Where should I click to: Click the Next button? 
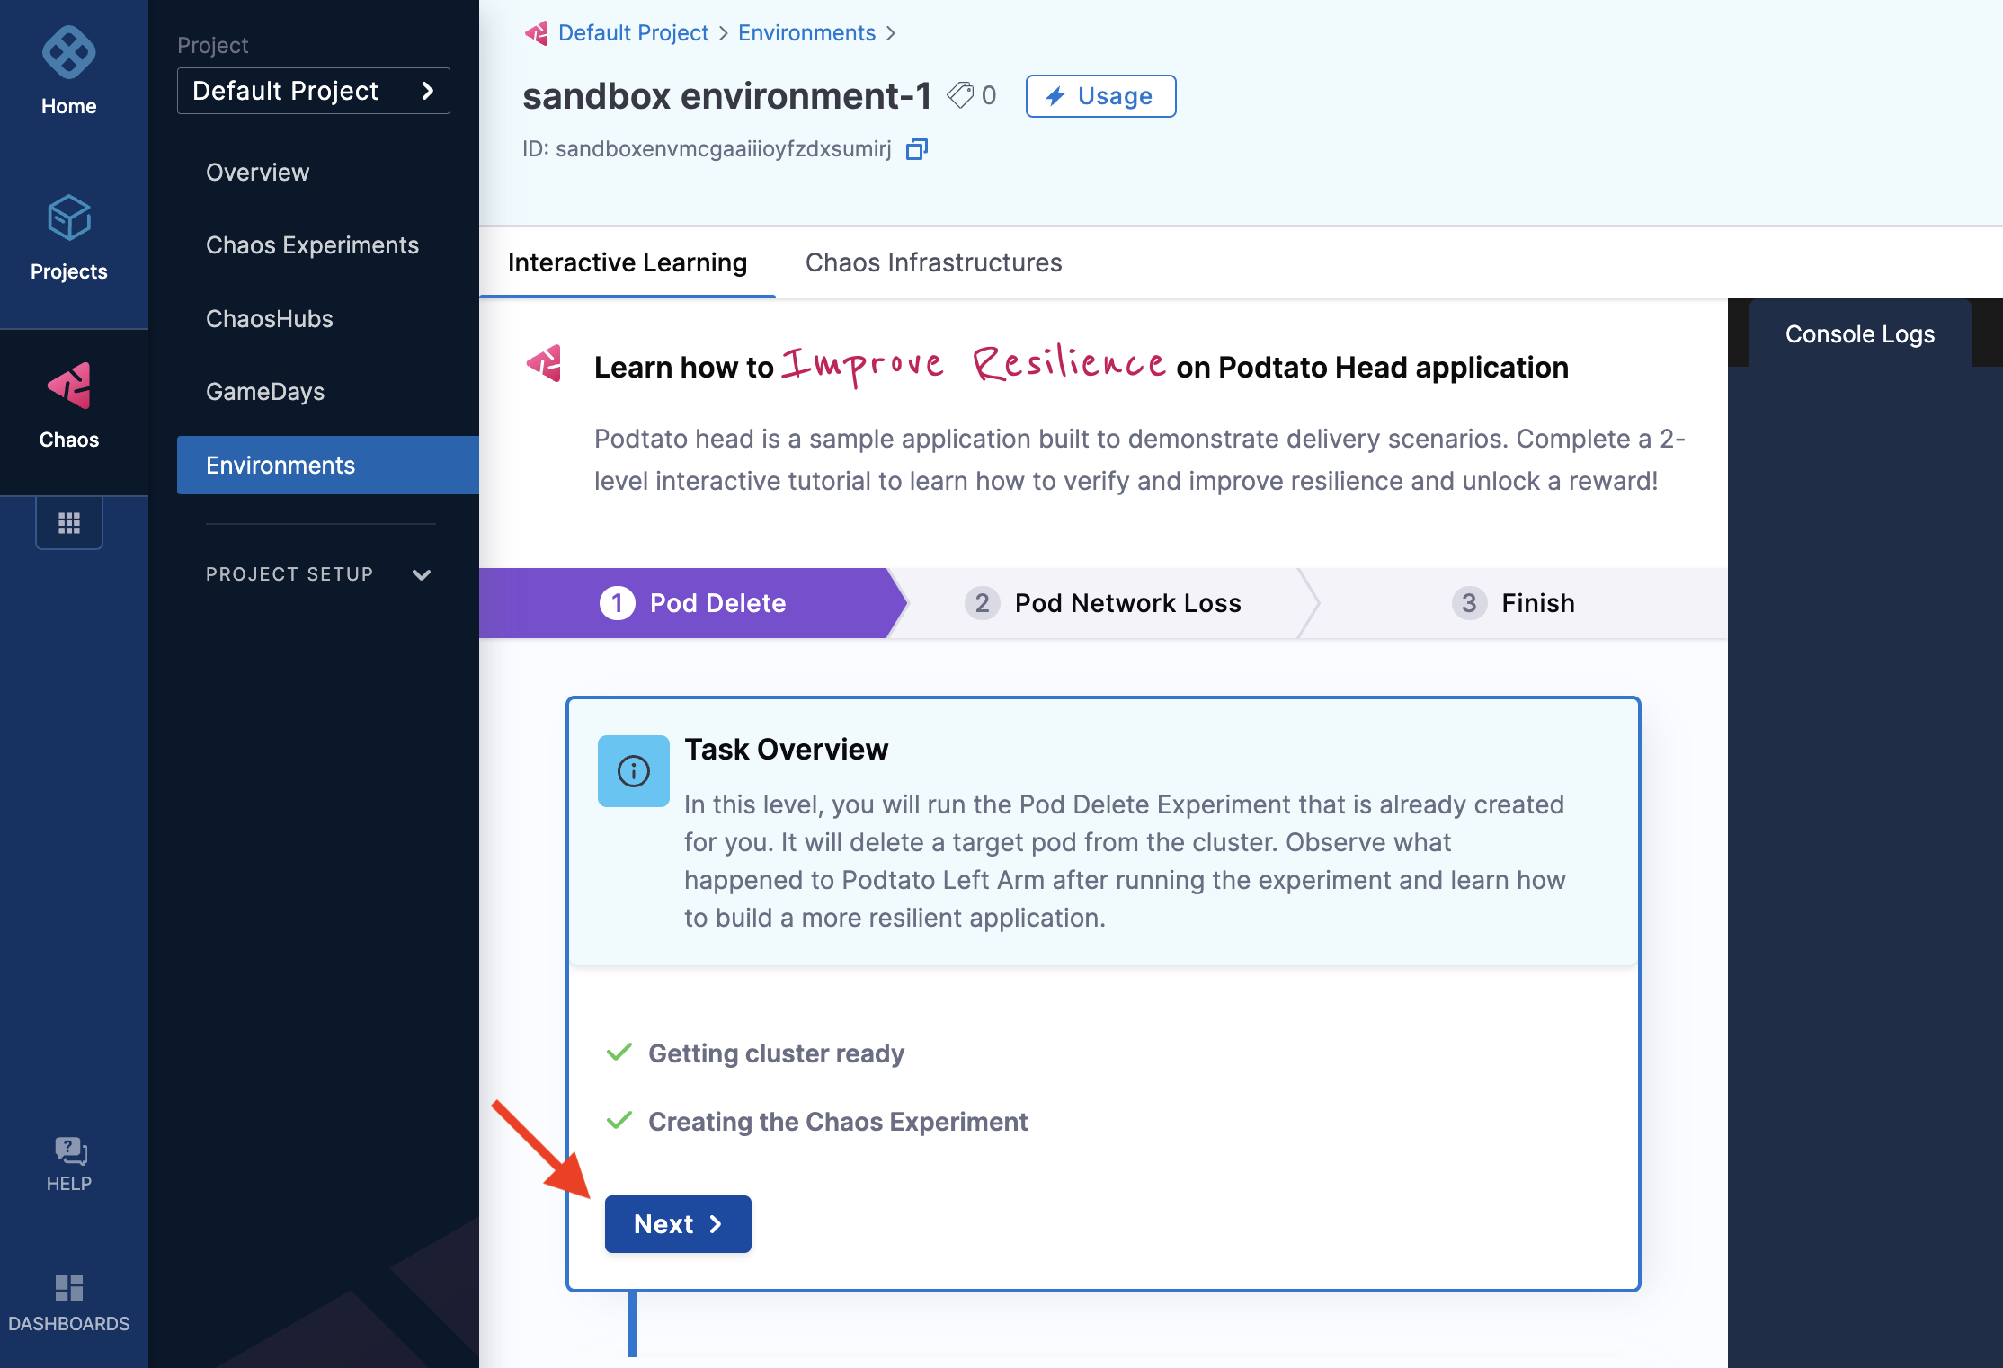click(x=677, y=1224)
